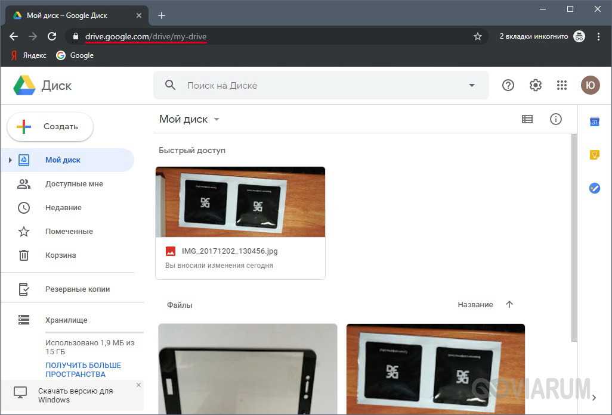Open Google Calendar side panel icon
Viewport: 612px width, 415px height.
[594, 121]
